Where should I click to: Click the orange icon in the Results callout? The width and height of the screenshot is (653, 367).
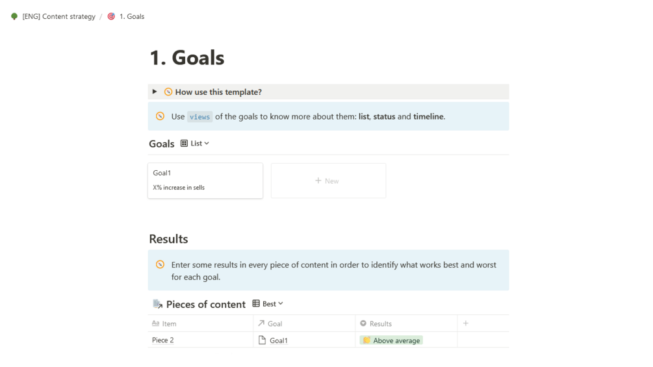160,264
